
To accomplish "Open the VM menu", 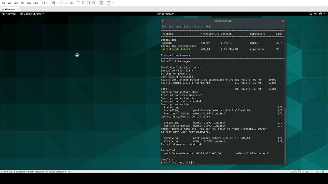I will 23,3.
